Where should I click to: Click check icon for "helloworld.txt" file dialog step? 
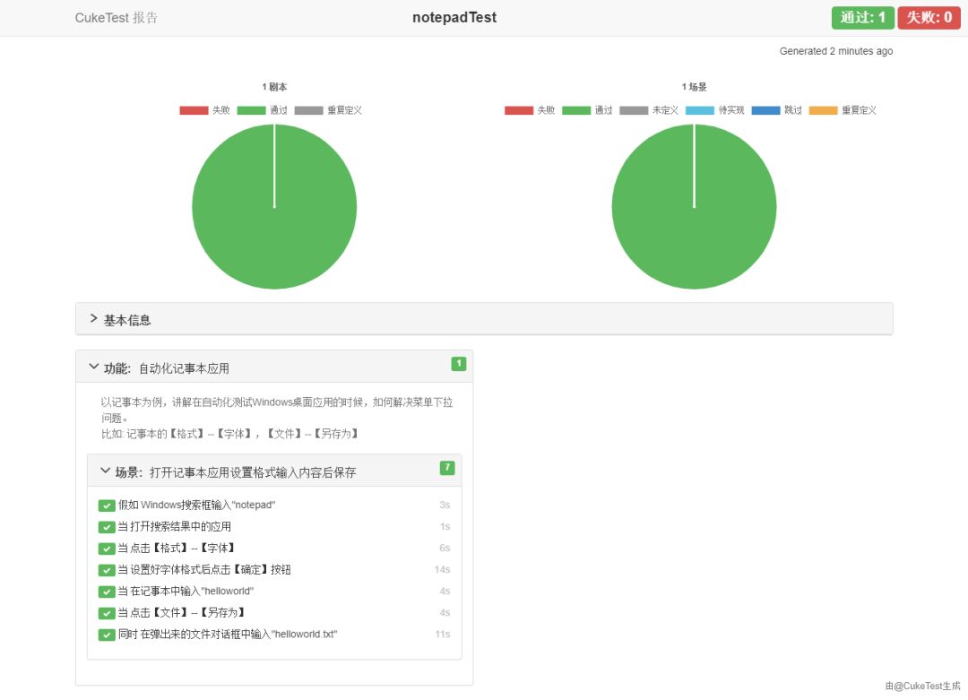[107, 635]
